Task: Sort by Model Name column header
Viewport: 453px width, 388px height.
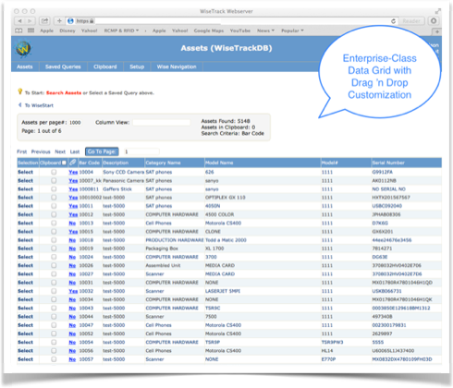Action: (219, 163)
